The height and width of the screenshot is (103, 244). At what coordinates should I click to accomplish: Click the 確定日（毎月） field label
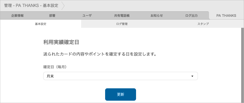(55, 67)
